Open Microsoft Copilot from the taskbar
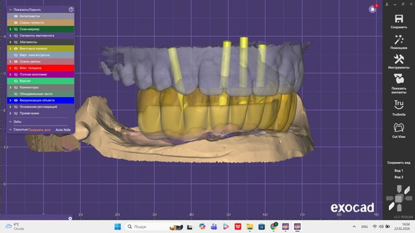415x233 pixels. 202,227
